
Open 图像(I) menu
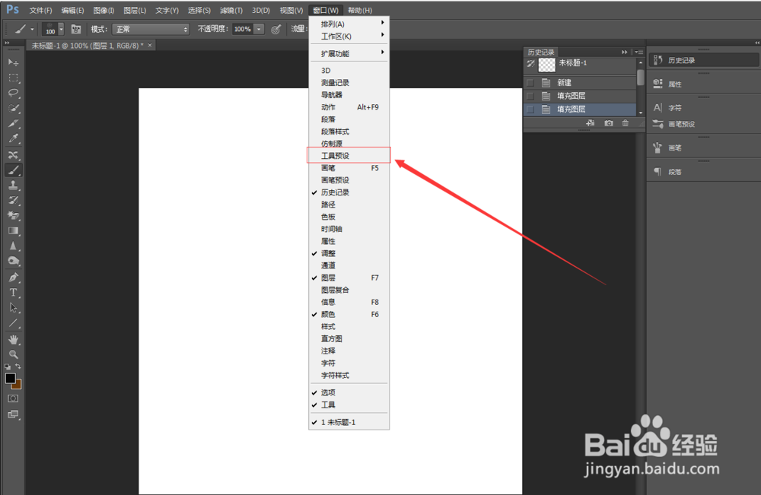pyautogui.click(x=103, y=10)
